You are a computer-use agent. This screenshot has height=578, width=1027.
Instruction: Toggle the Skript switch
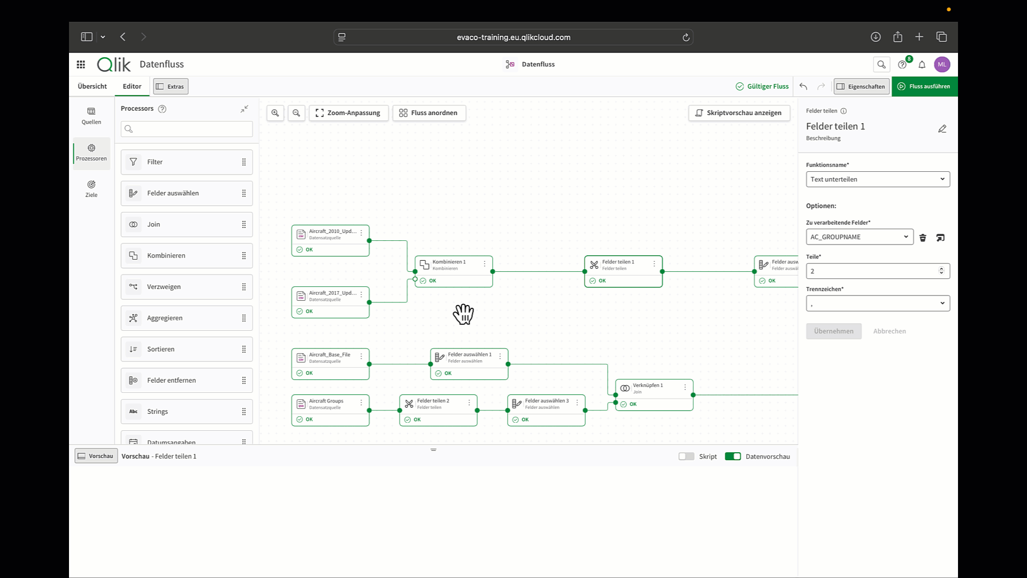[686, 457]
